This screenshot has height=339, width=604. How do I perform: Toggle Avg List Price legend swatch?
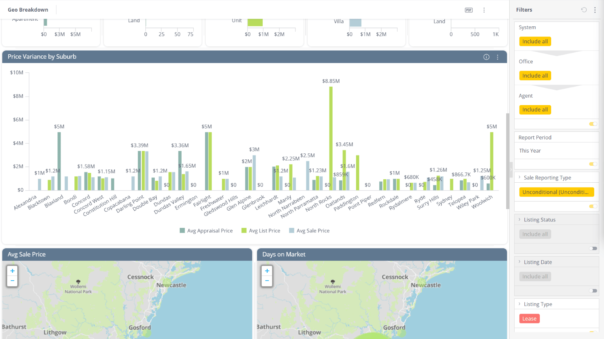[x=244, y=231]
